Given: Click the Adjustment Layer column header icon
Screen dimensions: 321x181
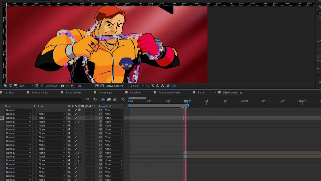Looking at the screenshot, I should pos(90,106).
